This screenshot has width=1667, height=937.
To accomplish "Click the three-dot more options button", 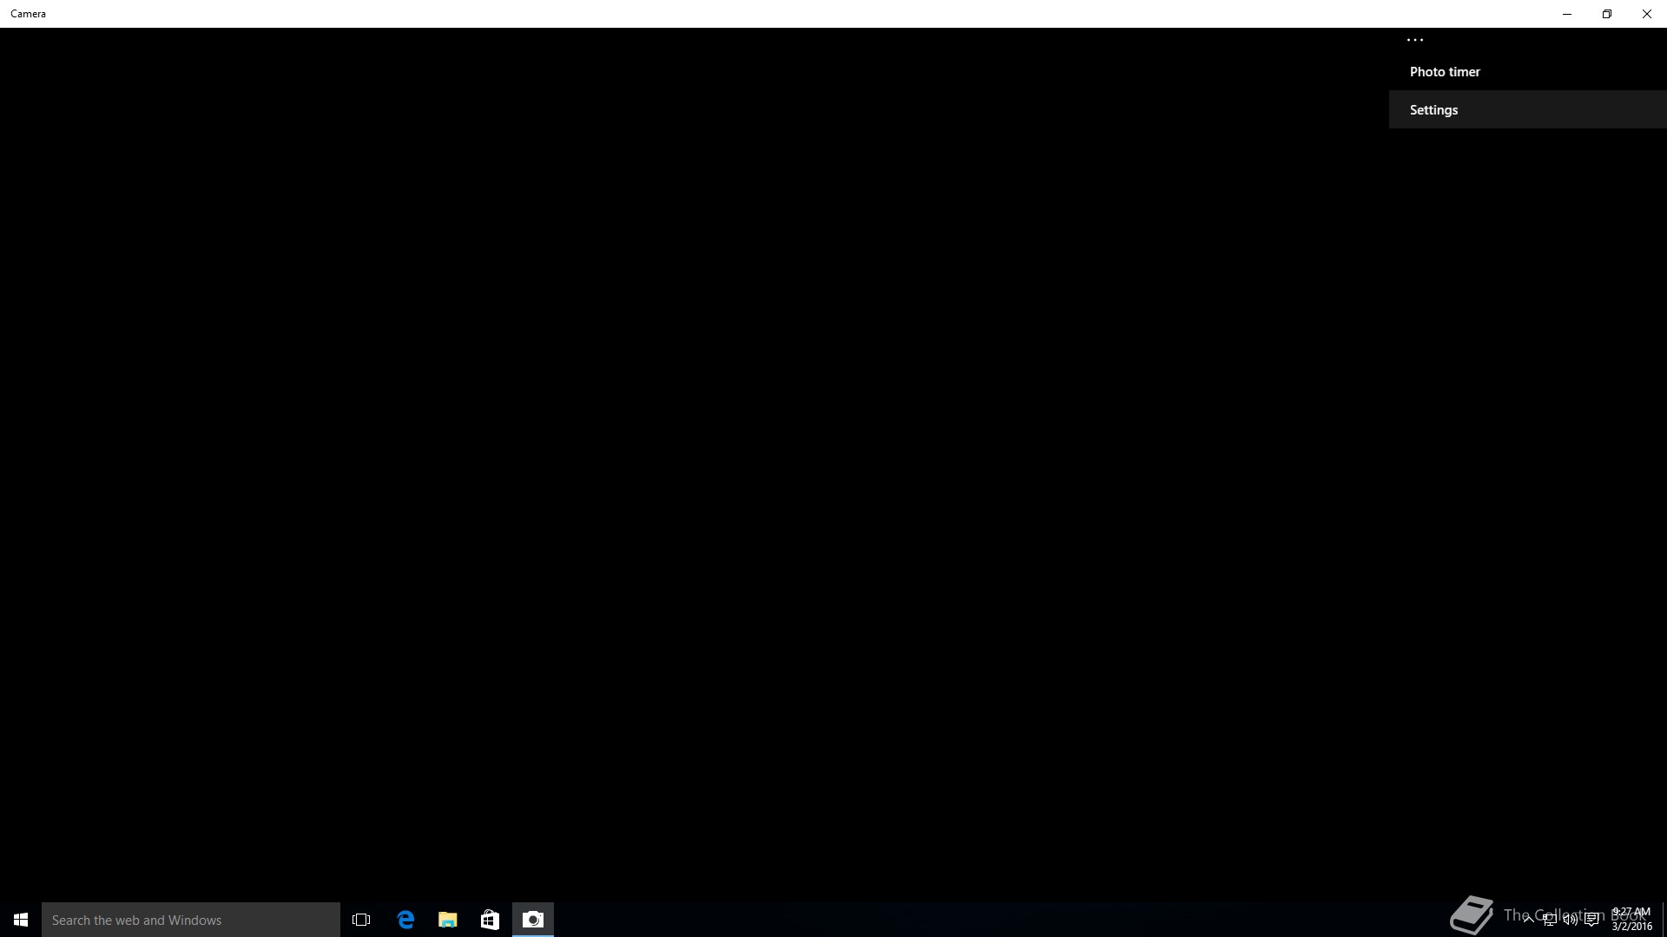I will coord(1414,40).
